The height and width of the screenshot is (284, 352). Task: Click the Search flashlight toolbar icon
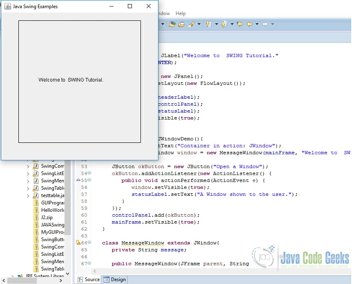[x=192, y=24]
